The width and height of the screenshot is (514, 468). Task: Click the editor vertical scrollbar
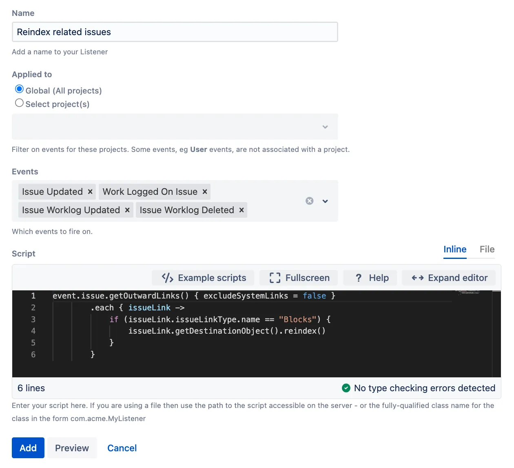496,334
